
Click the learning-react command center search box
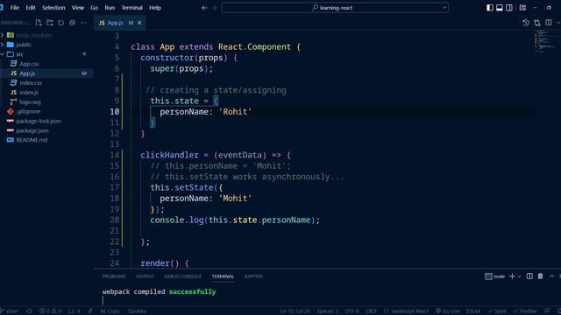coord(335,8)
